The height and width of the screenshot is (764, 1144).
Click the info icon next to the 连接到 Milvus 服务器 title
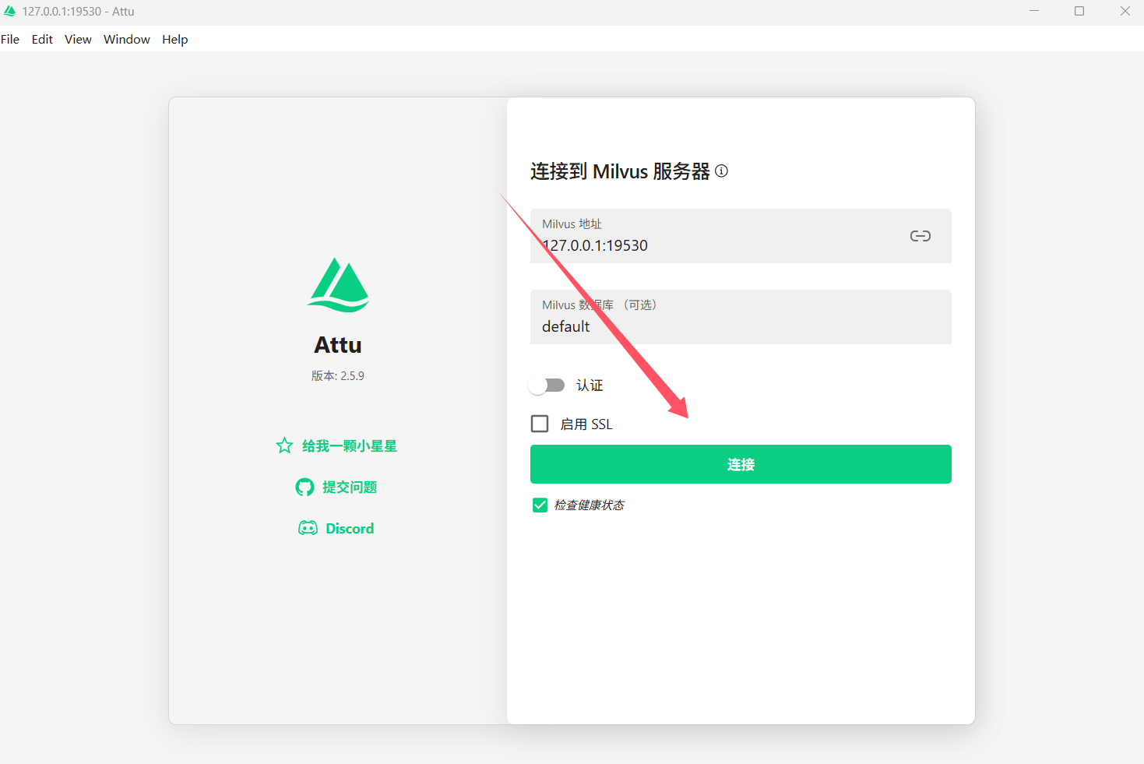pyautogui.click(x=722, y=171)
